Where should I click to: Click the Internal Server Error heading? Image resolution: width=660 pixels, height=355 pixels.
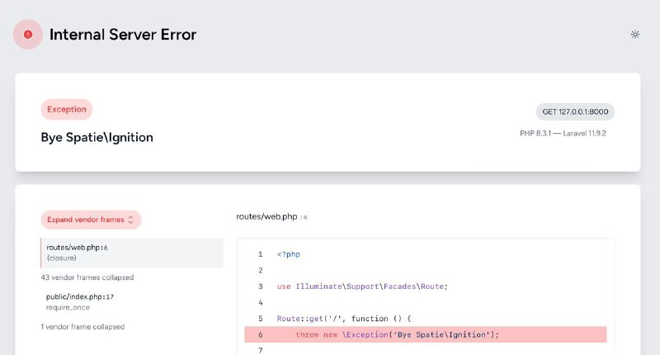pos(123,35)
